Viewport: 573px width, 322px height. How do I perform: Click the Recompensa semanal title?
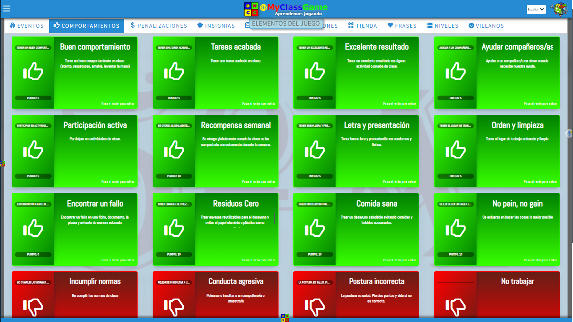tap(236, 125)
